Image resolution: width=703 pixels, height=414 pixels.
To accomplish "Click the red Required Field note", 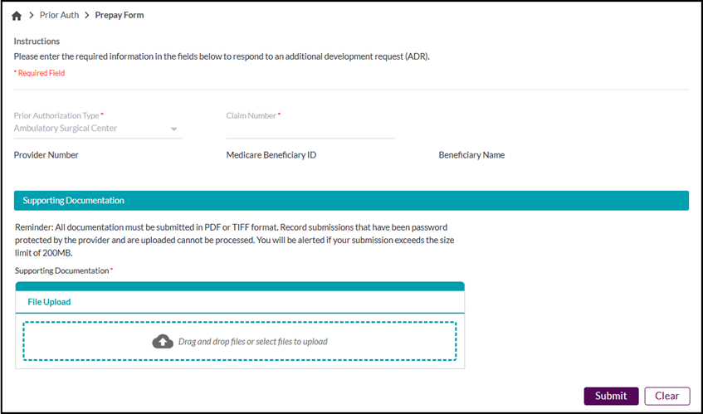I will point(39,73).
